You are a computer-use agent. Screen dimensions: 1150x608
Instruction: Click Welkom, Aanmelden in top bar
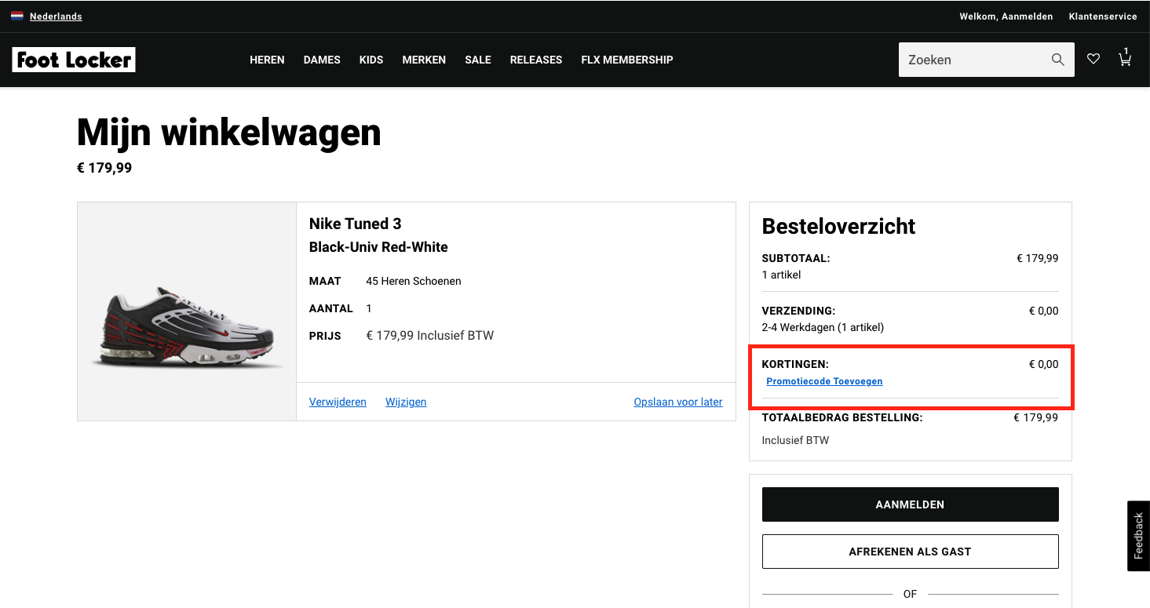coord(1006,16)
